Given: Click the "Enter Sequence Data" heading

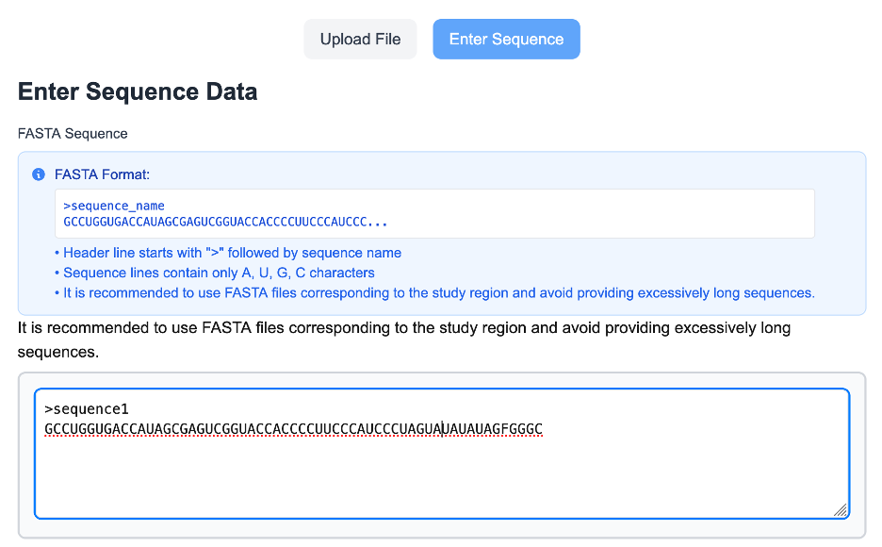Looking at the screenshot, I should pos(138,91).
